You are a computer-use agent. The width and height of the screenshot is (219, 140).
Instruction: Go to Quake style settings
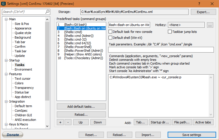23,33
